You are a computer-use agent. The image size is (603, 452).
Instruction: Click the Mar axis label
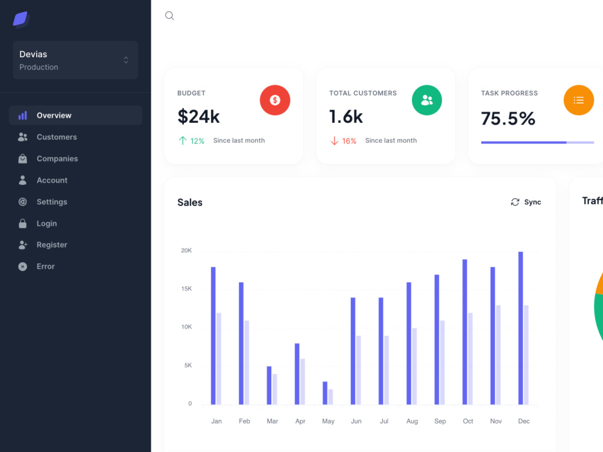pos(273,421)
